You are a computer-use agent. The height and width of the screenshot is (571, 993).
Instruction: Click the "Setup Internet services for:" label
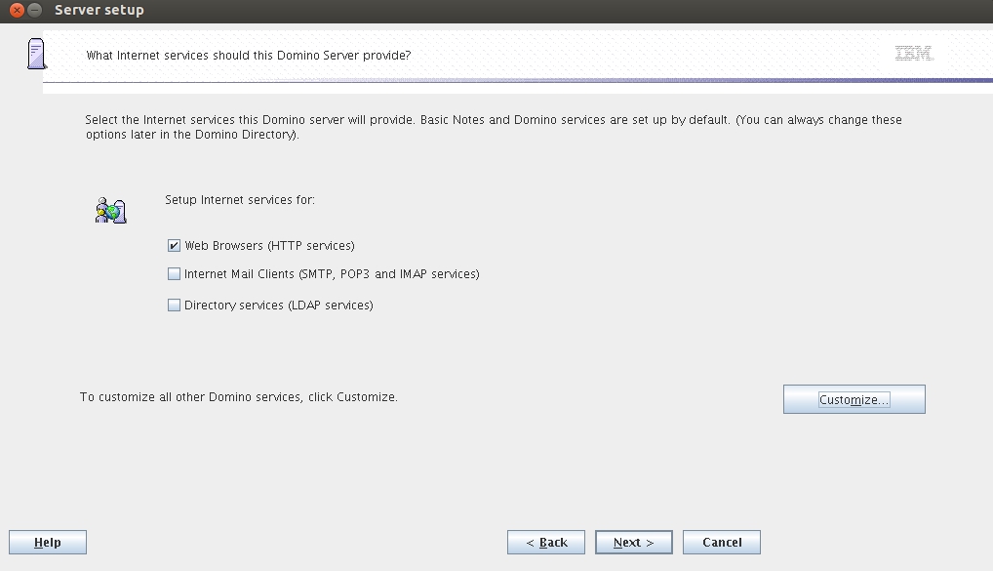tap(240, 200)
